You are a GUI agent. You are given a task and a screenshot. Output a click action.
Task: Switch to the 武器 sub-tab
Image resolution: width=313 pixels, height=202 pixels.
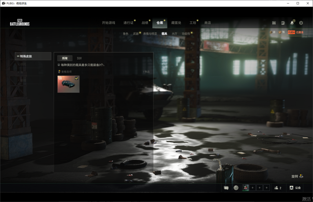tap(136, 34)
